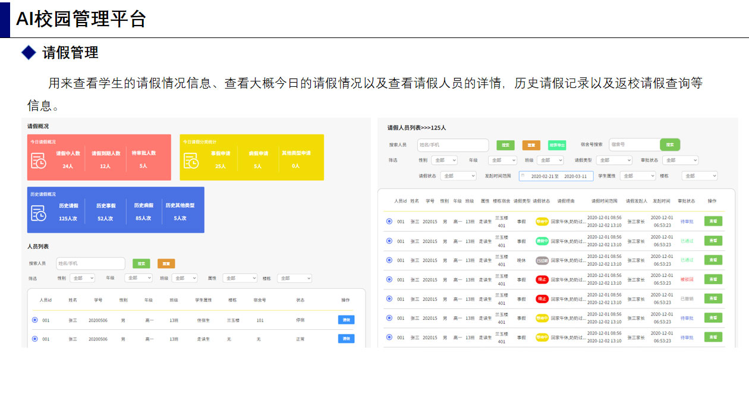Click the calendar icon in the 发起时间范围 date field
The image size is (749, 416).
click(523, 176)
